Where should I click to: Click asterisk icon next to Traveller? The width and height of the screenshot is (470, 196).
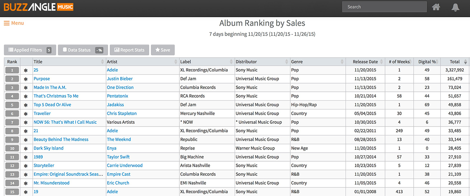pos(26,114)
